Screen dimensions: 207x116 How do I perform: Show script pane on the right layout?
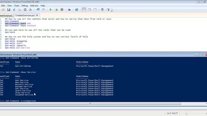click(90, 10)
